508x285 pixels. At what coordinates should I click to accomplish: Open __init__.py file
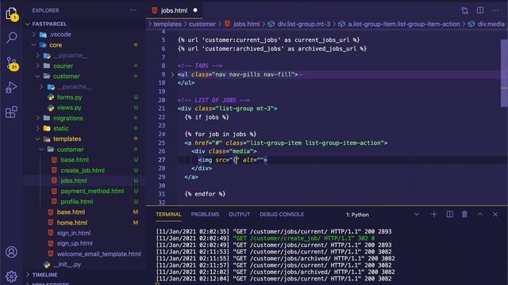[67, 264]
